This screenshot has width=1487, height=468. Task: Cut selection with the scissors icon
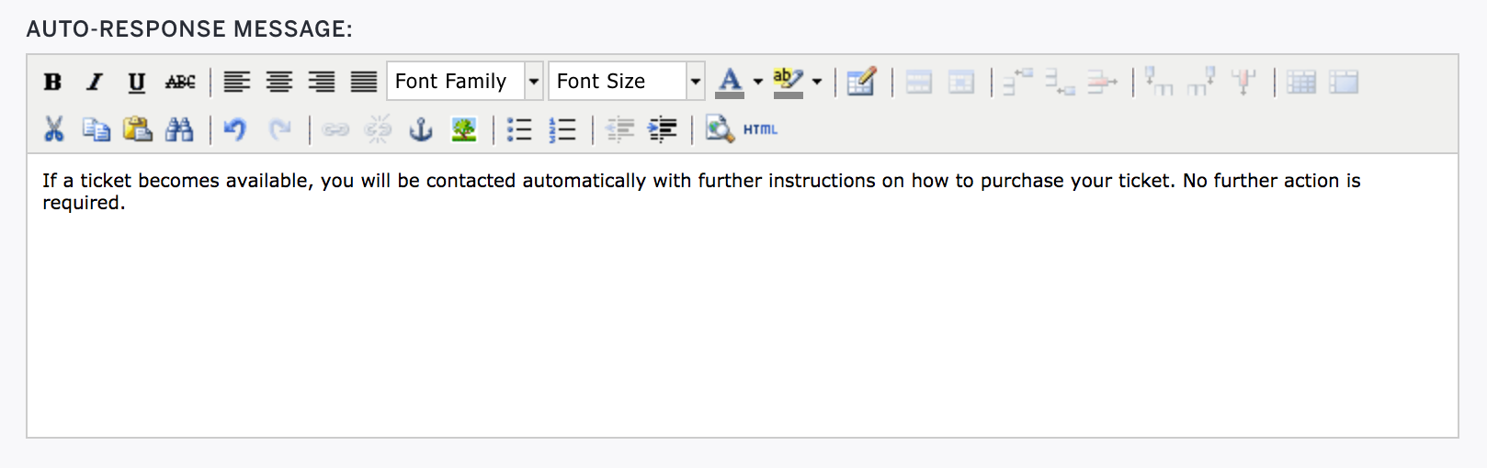click(x=53, y=129)
